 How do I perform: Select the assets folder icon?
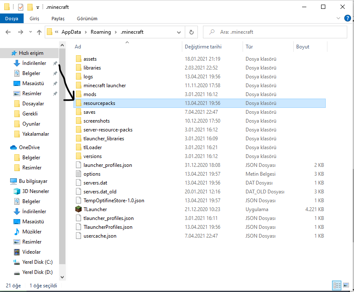(x=78, y=59)
